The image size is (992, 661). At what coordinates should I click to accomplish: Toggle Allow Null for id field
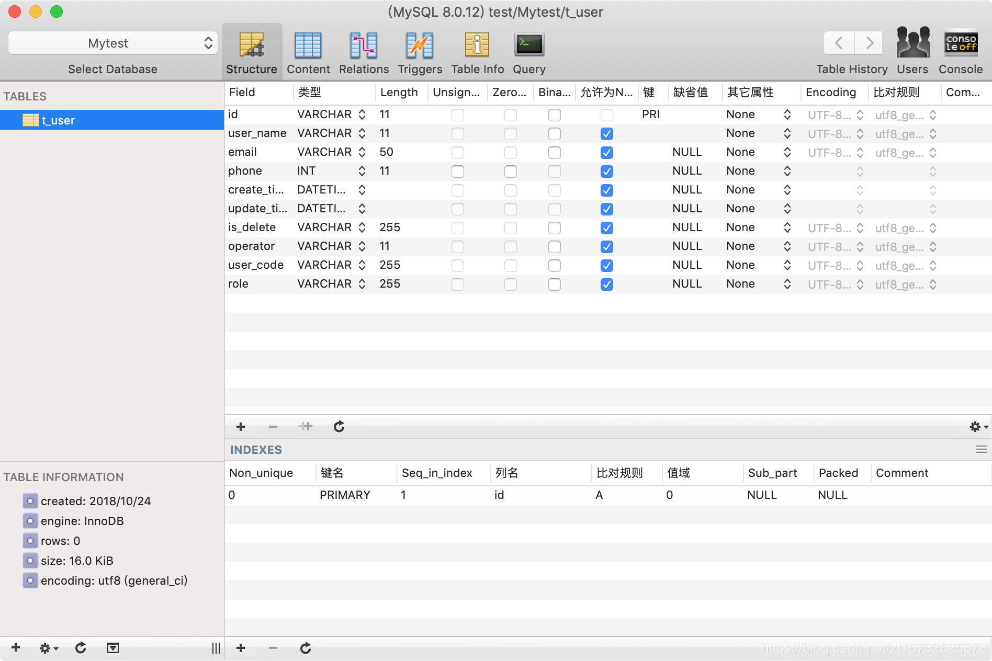coord(606,115)
